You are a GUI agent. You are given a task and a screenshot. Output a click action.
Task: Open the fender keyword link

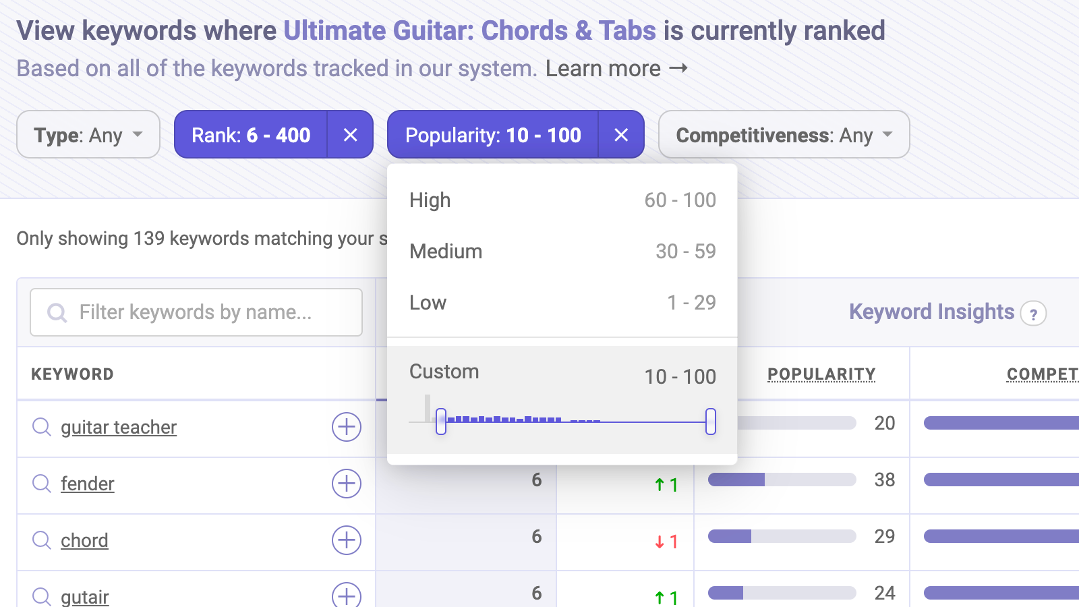[88, 484]
